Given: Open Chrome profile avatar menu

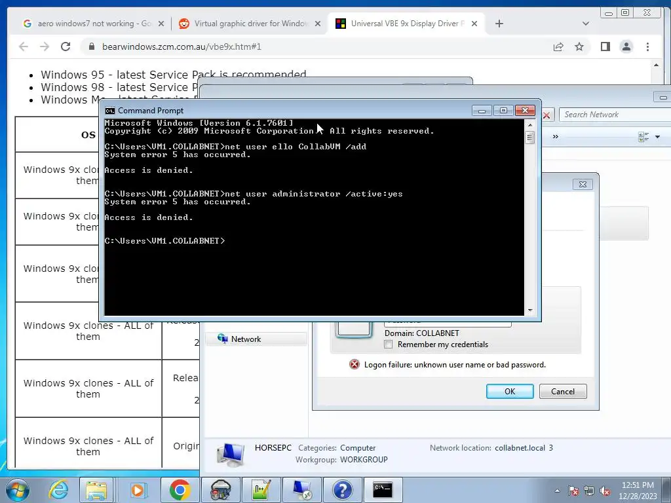Looking at the screenshot, I should [x=626, y=47].
